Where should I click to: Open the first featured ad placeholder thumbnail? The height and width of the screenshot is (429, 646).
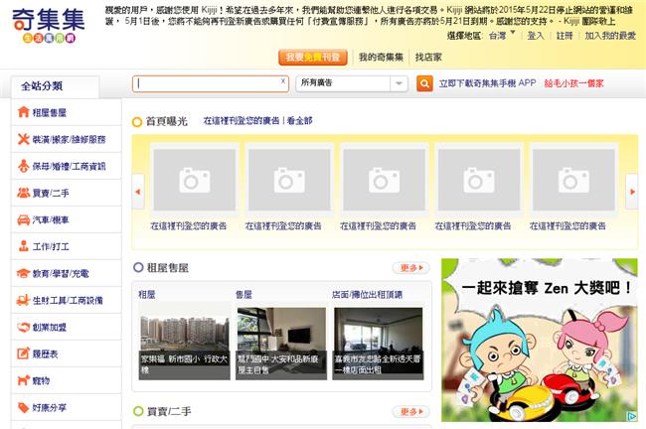(x=195, y=180)
